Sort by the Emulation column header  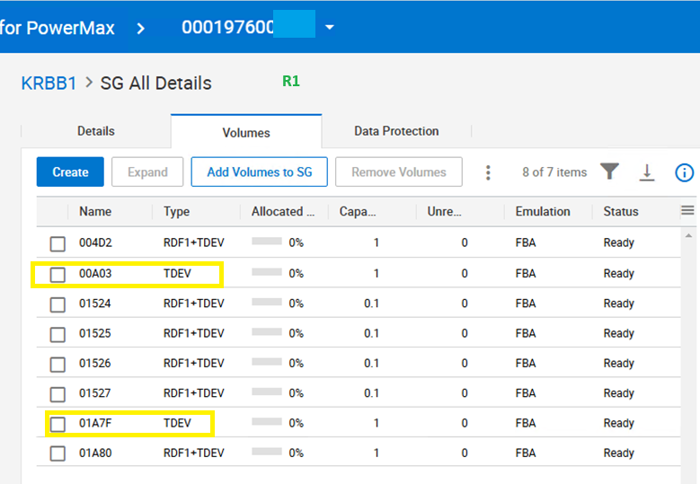click(543, 212)
